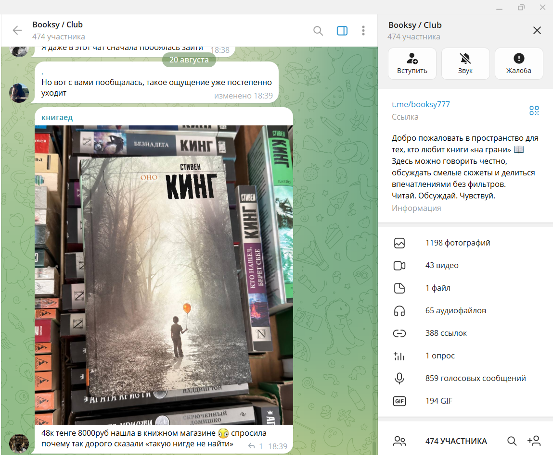Open 194 GIF shared media
Viewport: 553px width, 455px height.
coord(465,401)
